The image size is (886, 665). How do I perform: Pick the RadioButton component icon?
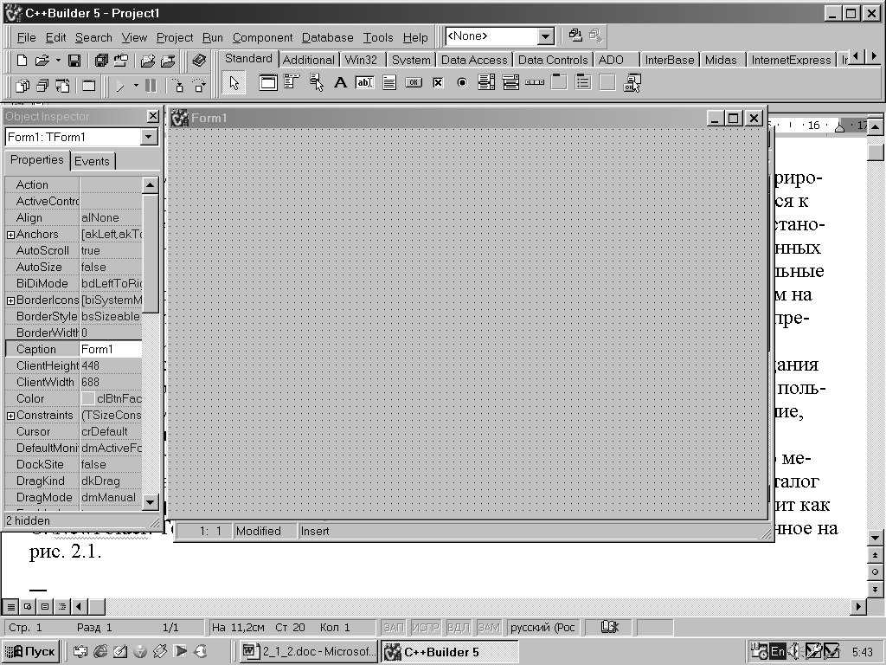(x=462, y=83)
